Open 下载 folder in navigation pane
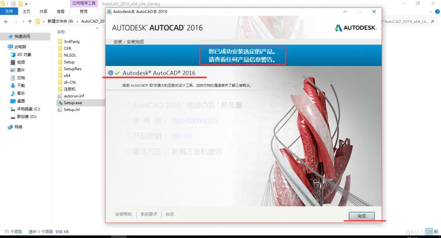Image resolution: width=441 pixels, height=238 pixels. (21, 85)
